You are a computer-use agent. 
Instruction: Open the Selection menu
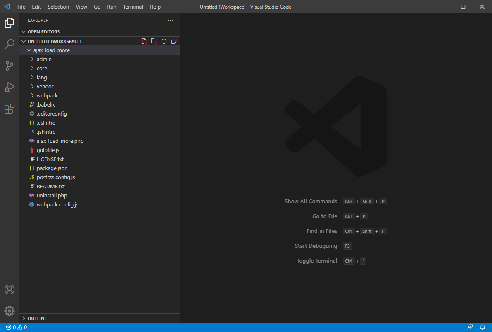(58, 7)
